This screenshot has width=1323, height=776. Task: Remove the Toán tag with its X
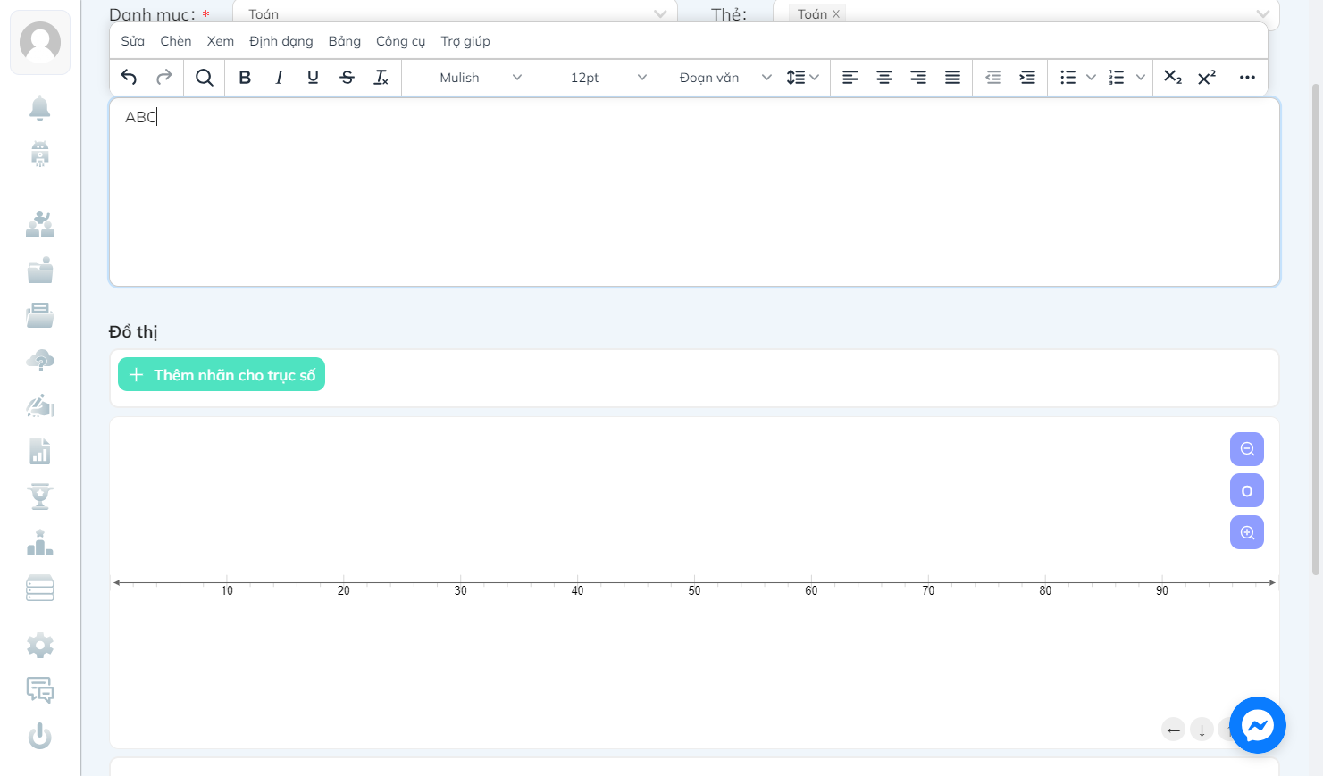click(x=836, y=14)
